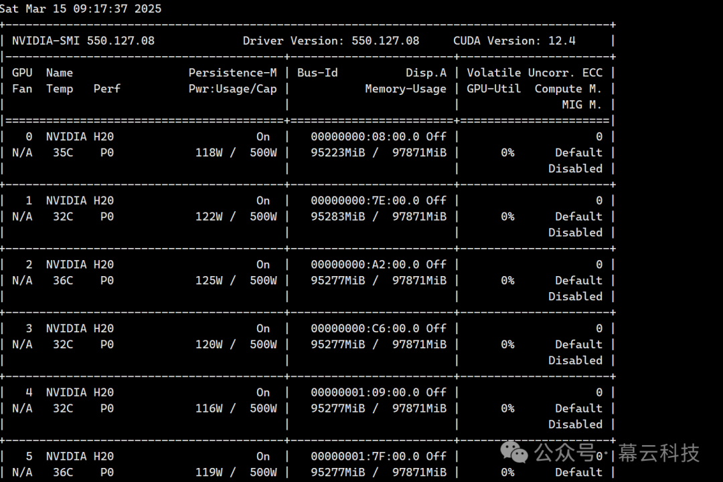Click power usage 122W
Image resolution: width=723 pixels, height=482 pixels.
click(x=209, y=217)
